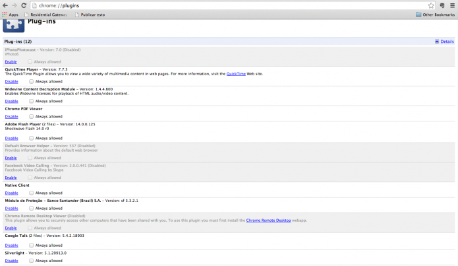Open the Chrome Remote Desktop webapp link
Image resolution: width=458 pixels, height=266 pixels.
268,220
